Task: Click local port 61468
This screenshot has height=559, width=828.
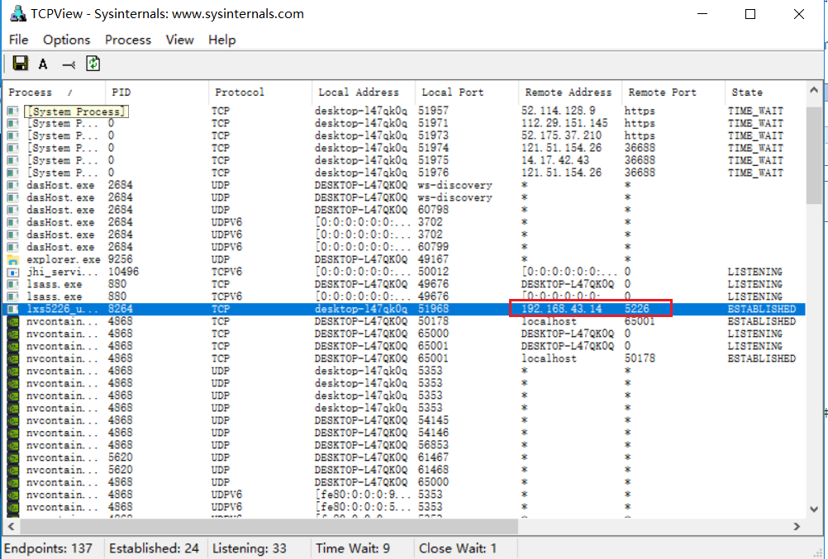Action: (433, 470)
